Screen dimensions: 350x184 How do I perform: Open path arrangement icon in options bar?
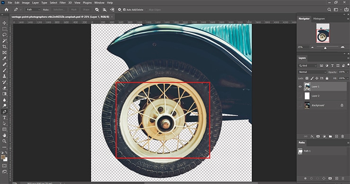(x=112, y=9)
